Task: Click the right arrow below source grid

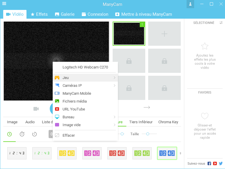Action: click(x=147, y=108)
